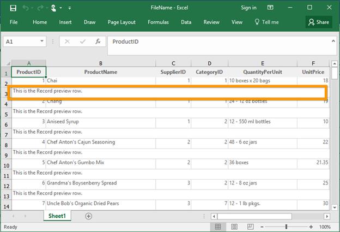Select column E header
340x232 pixels.
click(x=263, y=63)
